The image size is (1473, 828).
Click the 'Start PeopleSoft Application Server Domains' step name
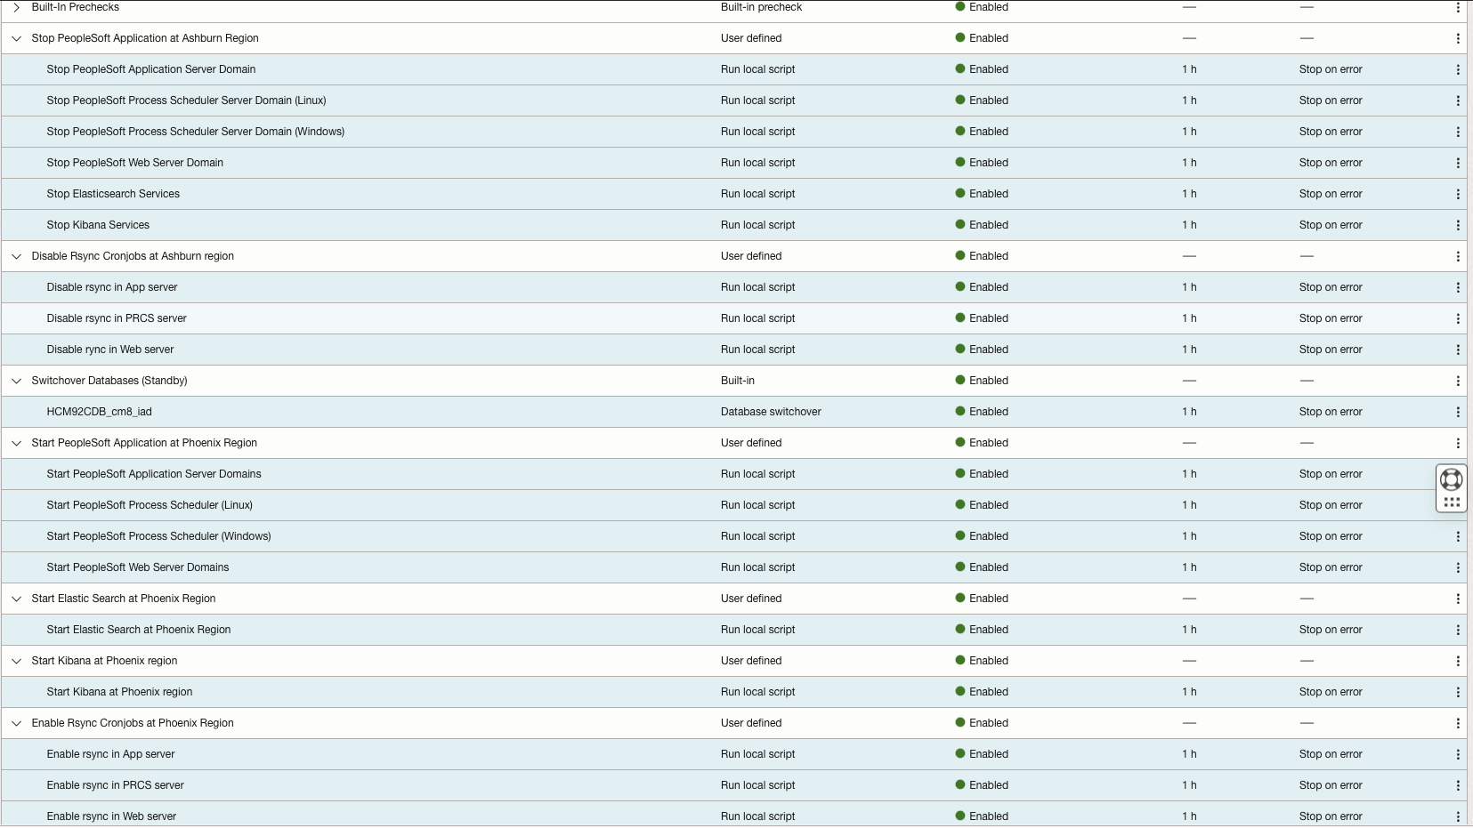coord(154,474)
